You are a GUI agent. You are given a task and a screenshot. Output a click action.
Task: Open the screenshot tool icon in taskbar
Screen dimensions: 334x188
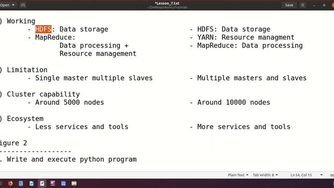(x=74, y=183)
